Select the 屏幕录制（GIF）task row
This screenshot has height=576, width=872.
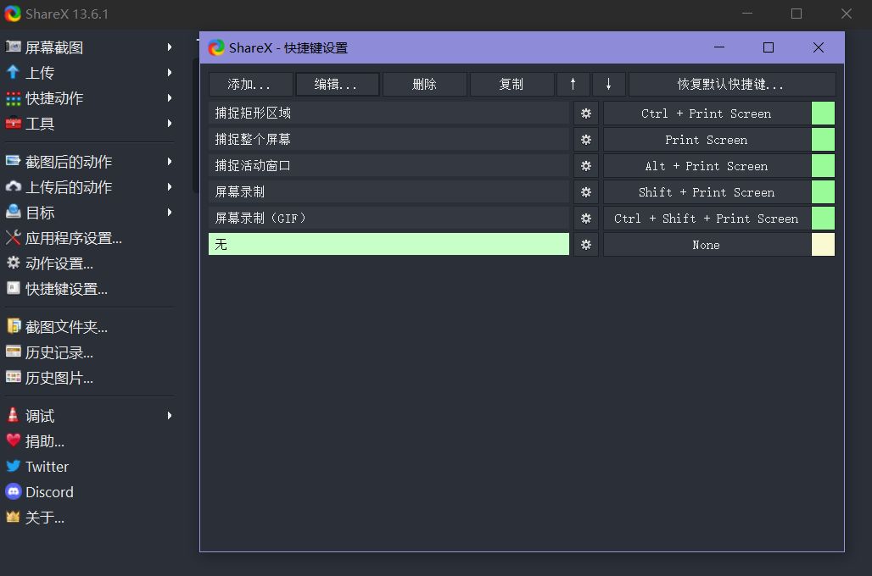pyautogui.click(x=388, y=219)
